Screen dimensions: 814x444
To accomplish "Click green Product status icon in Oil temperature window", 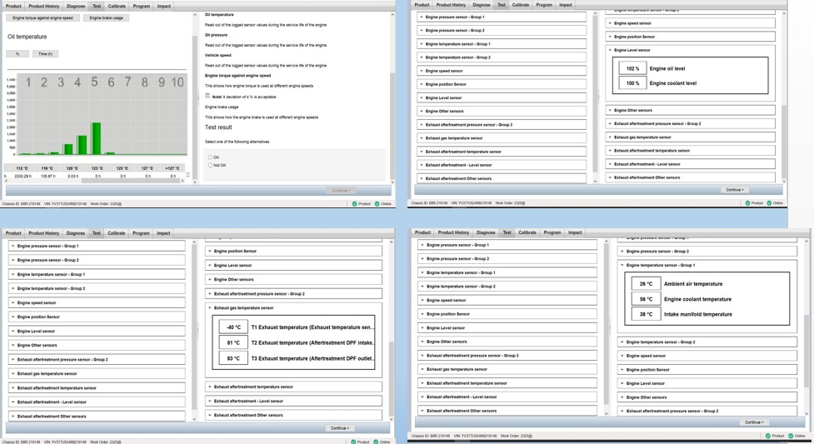I will tap(355, 203).
